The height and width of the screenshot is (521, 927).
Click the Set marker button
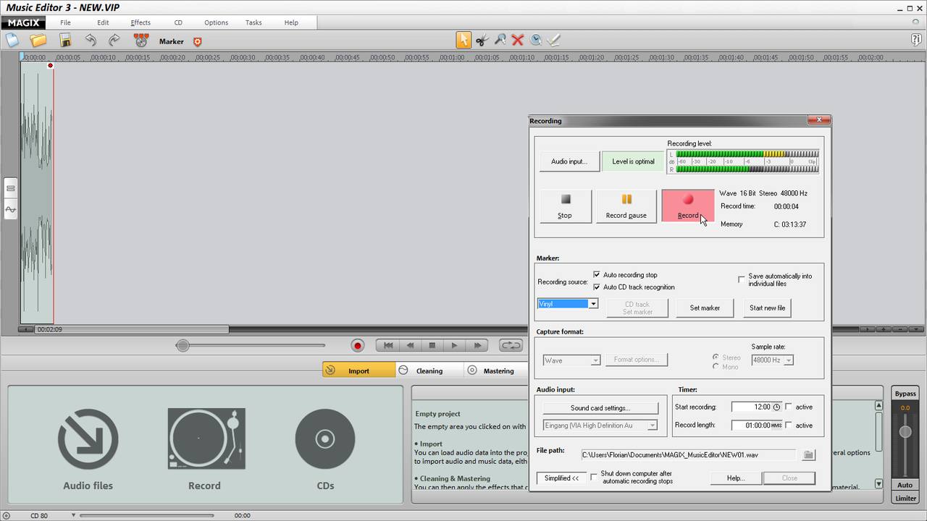[705, 308]
